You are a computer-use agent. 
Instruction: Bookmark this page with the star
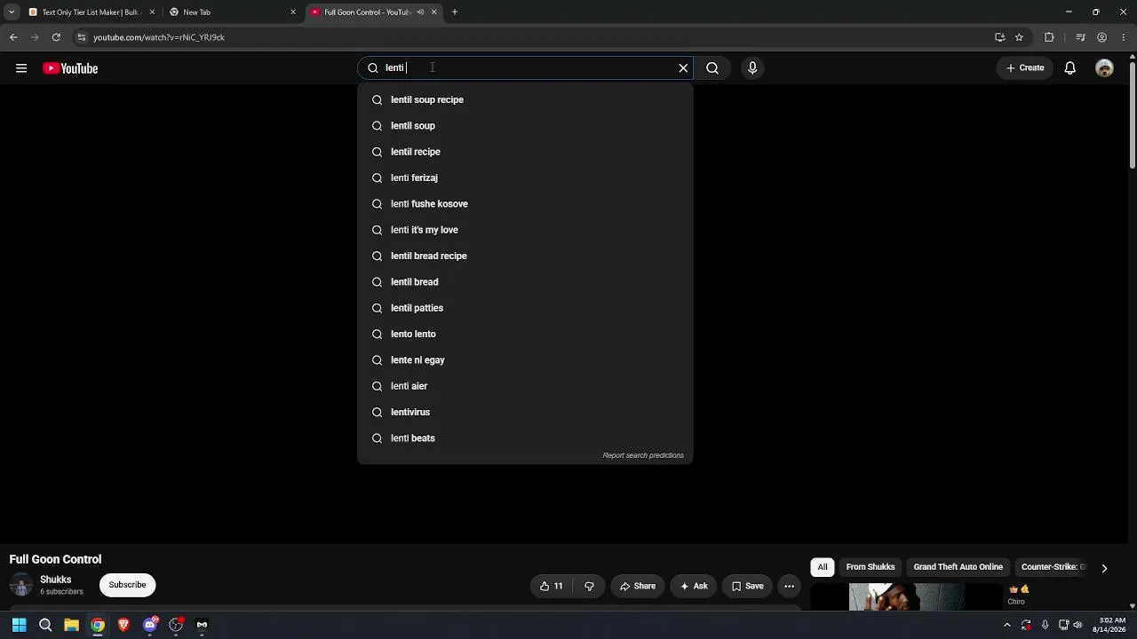coord(1019,37)
